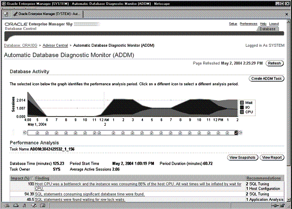
Task: Select the 1 PM May 2 snapshot icon
Action: point(227,133)
